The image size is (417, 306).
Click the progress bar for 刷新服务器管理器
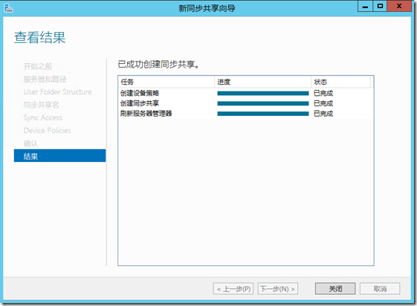coord(263,114)
